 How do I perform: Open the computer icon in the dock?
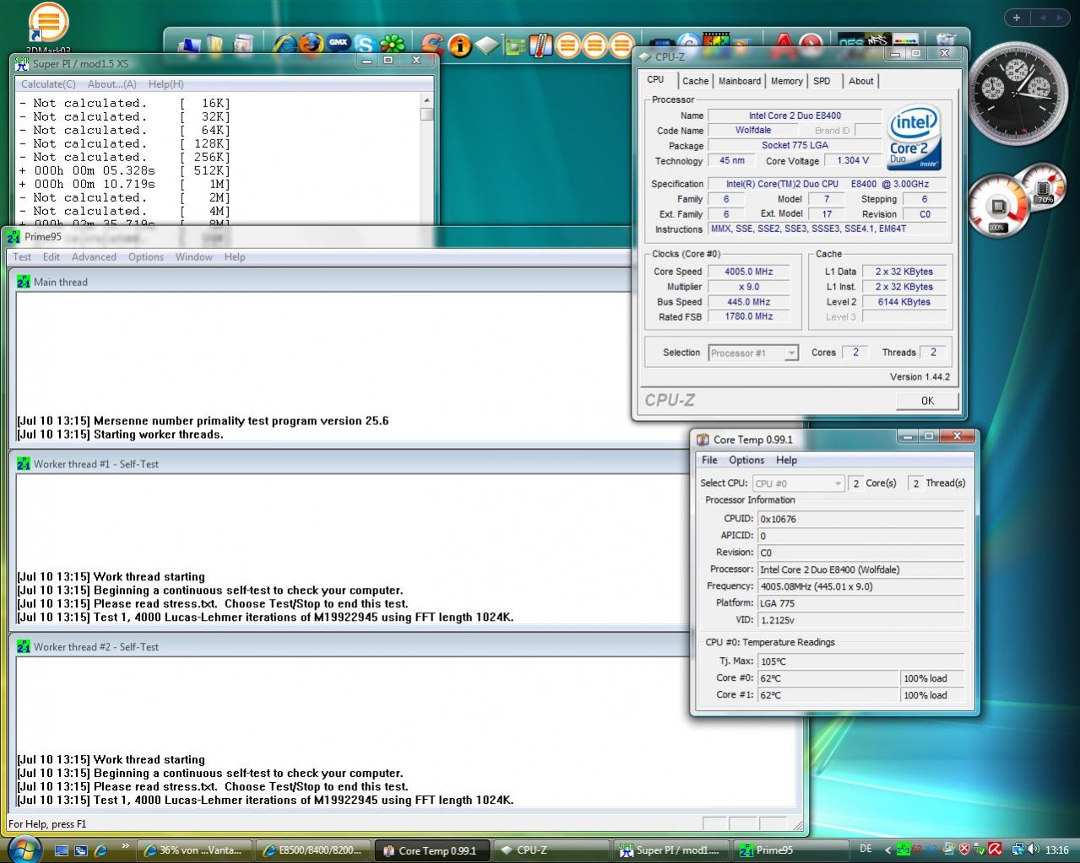pyautogui.click(x=189, y=45)
